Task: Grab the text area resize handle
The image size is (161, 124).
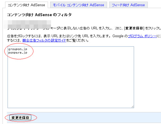Action: [133, 107]
